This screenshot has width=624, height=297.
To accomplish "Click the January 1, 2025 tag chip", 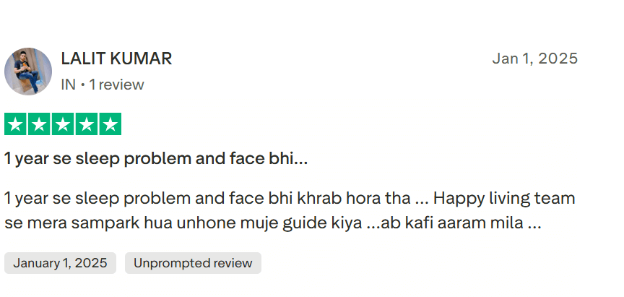I will pyautogui.click(x=60, y=263).
